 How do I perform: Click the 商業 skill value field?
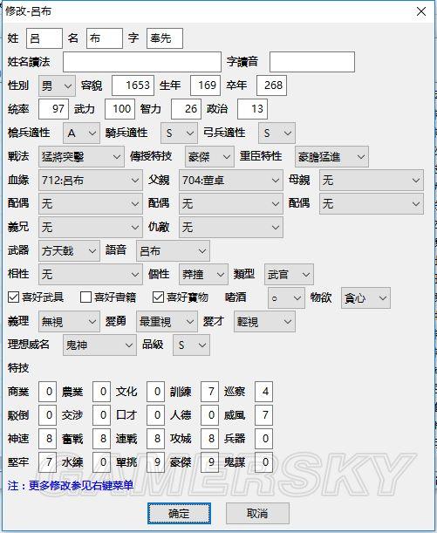pyautogui.click(x=48, y=392)
